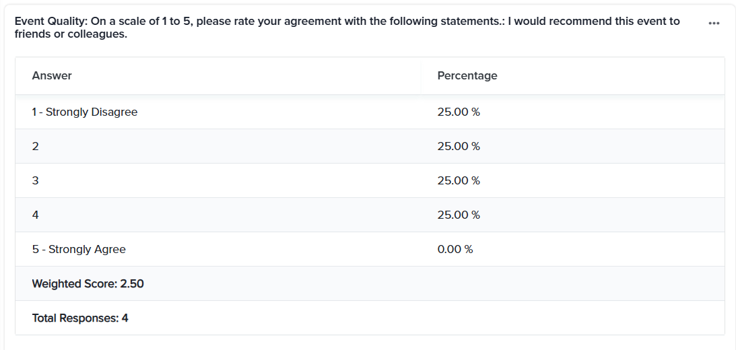Select the "1 - Strongly Disagree" answer label
Image resolution: width=736 pixels, height=350 pixels.
pyautogui.click(x=85, y=112)
